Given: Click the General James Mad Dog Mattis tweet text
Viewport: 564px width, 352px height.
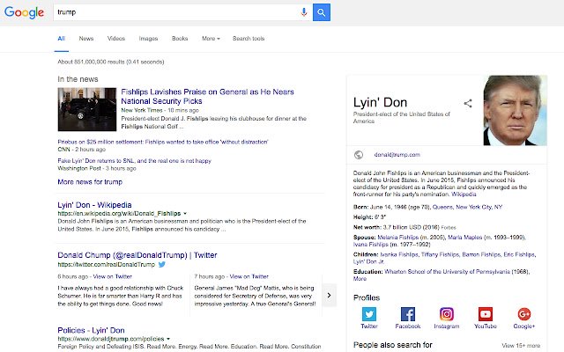Looking at the screenshot, I should tap(255, 296).
